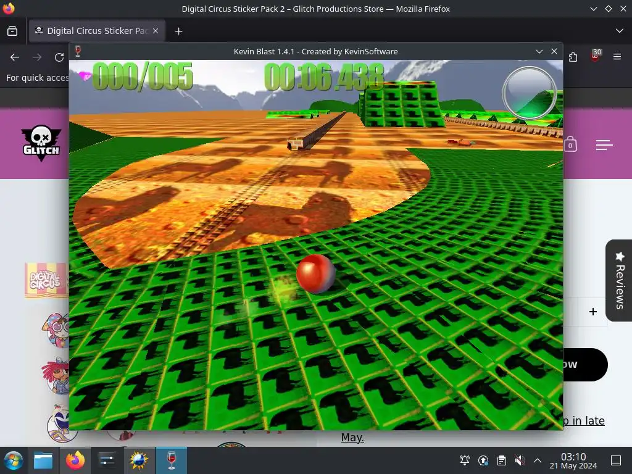Click the 00:06.438 game timer
632x474 pixels.
[324, 77]
